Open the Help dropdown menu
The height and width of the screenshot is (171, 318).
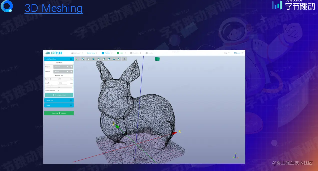pos(227,53)
